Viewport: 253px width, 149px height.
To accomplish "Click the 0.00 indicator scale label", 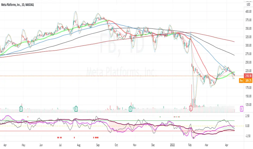I will click(x=247, y=126).
